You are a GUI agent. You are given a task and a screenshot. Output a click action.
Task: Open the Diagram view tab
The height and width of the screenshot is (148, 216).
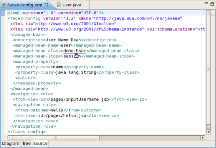pyautogui.click(x=11, y=144)
